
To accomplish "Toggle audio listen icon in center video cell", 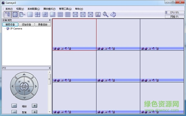I will (110, 80).
